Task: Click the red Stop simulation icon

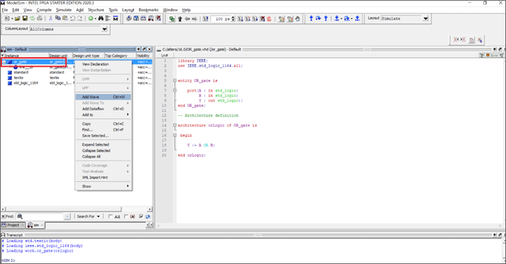Action: click(x=269, y=19)
